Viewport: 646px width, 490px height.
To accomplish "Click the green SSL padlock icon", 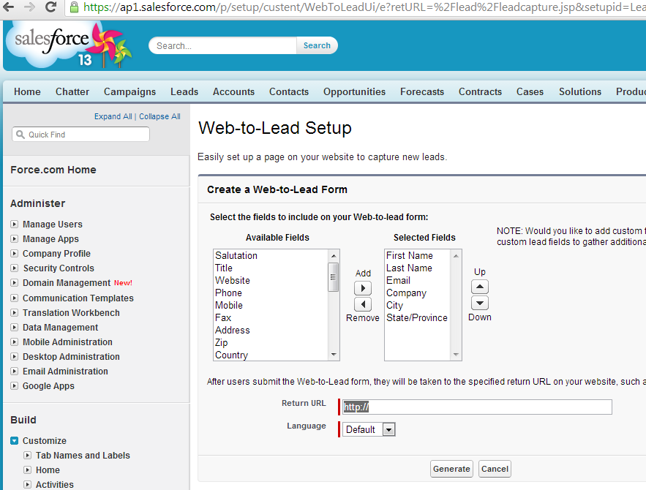I will pos(74,7).
